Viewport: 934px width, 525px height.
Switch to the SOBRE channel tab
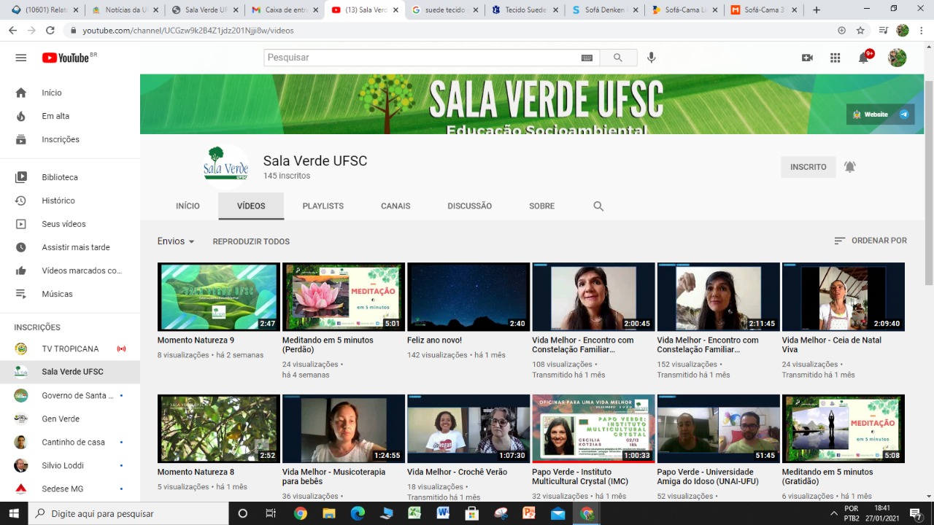point(542,206)
